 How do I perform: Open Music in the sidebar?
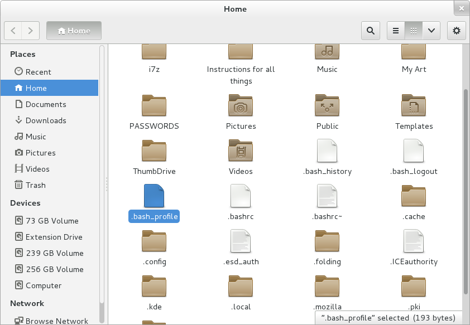[x=50, y=137]
